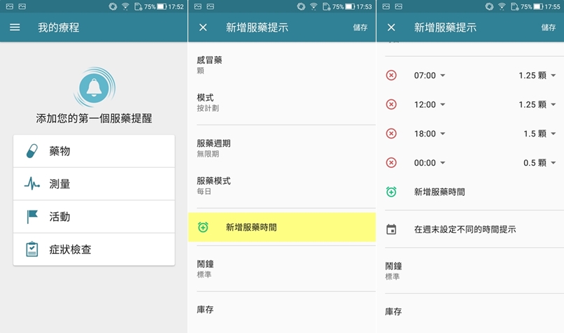This screenshot has width=564, height=333.
Task: Tap the pill icon beside 藥物
Action: pyautogui.click(x=32, y=151)
